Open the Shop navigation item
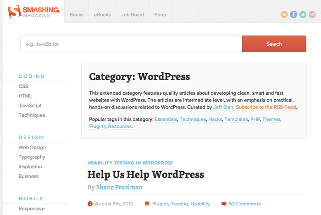Viewport: 321px width, 215px height. [x=160, y=15]
